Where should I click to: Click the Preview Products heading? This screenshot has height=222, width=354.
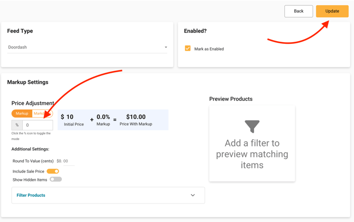231,99
